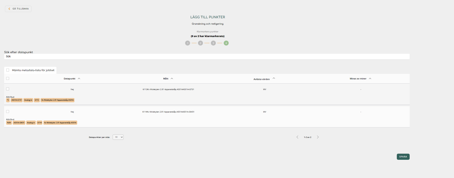Focus the Sök datapunkt search field
The height and width of the screenshot is (178, 454).
coord(207,57)
